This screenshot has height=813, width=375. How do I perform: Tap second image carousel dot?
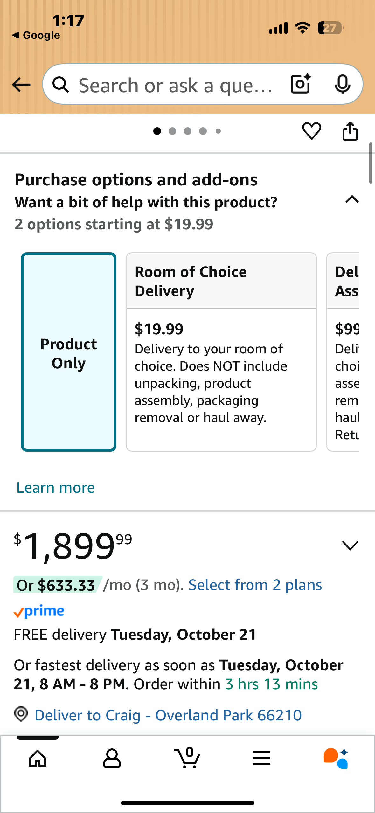point(172,131)
